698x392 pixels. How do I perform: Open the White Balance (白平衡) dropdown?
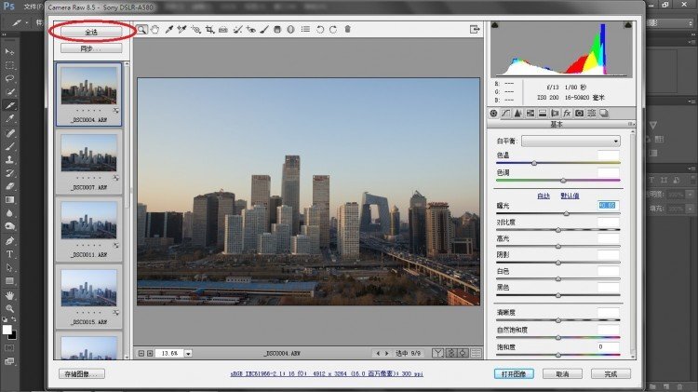(570, 141)
